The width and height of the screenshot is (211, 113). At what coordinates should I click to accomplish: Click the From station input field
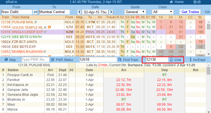click(17, 12)
